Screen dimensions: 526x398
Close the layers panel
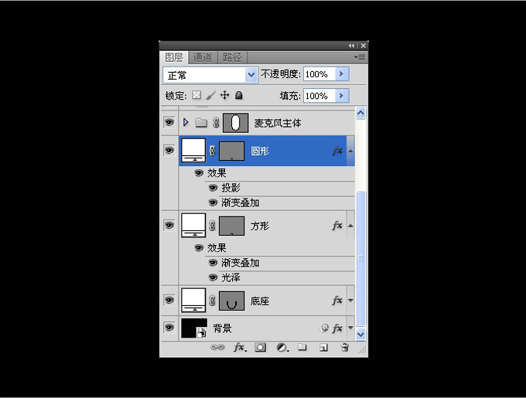pyautogui.click(x=363, y=46)
